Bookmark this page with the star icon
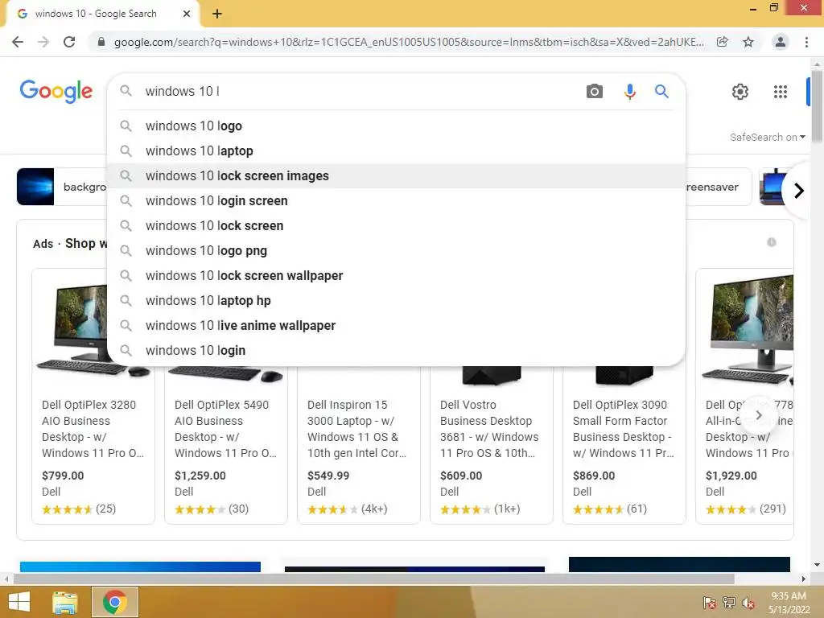The height and width of the screenshot is (618, 824). (748, 42)
